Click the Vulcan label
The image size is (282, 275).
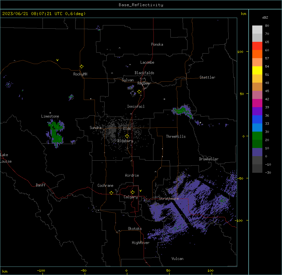tap(177, 259)
